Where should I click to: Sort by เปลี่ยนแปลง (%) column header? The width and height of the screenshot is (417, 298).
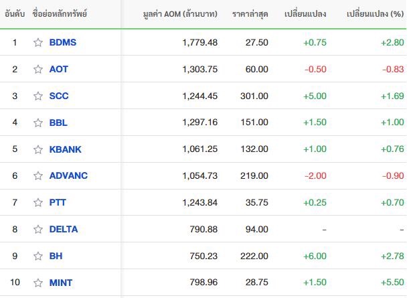click(x=375, y=14)
